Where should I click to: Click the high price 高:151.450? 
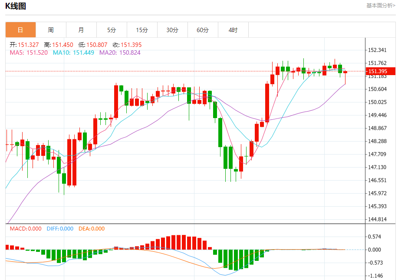59,45
